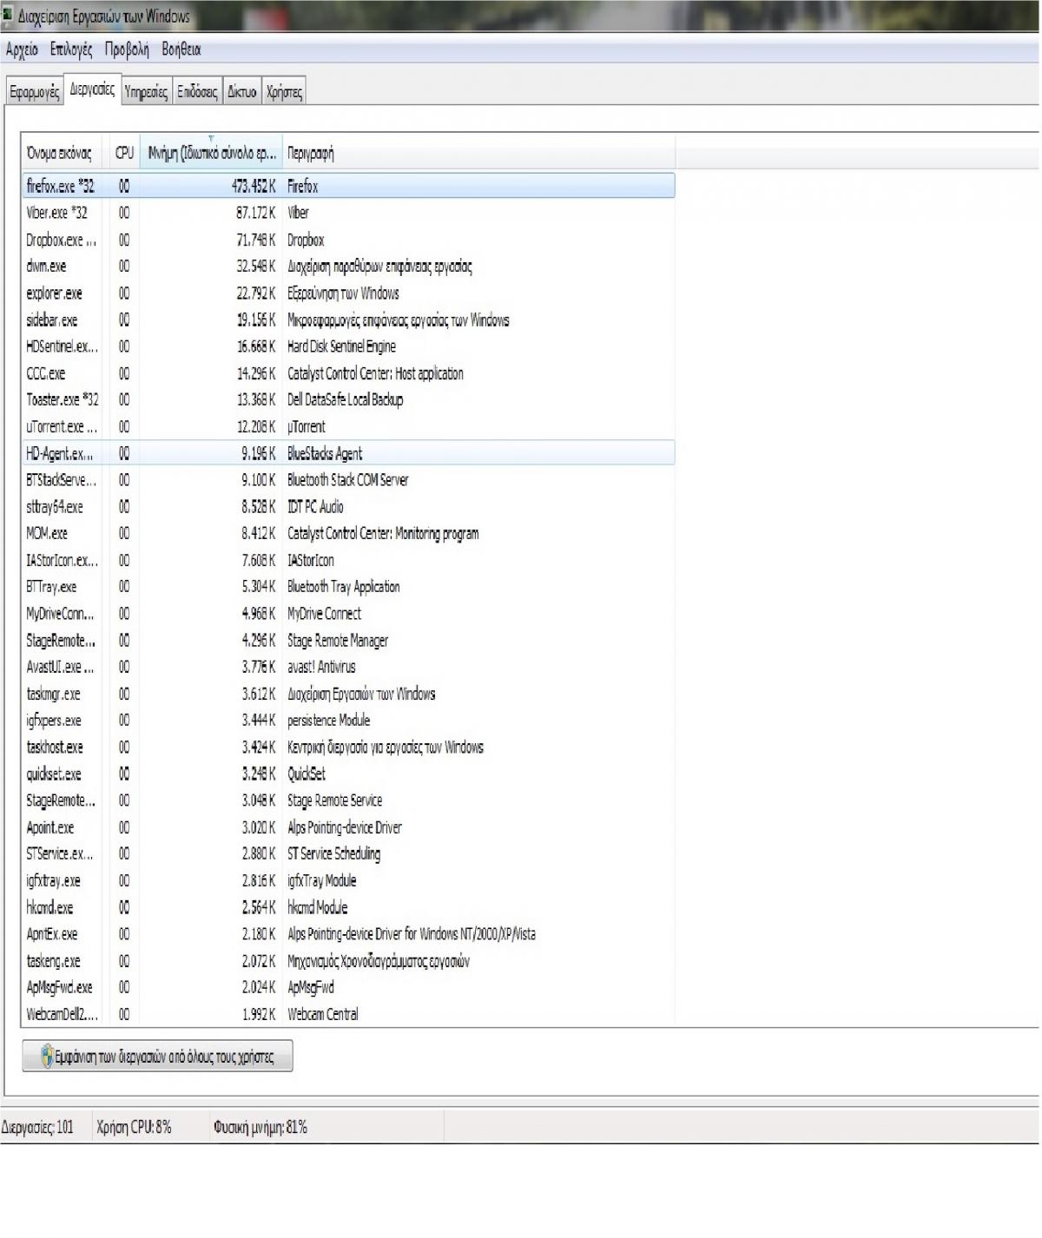1042x1238 pixels.
Task: Select the MyDriveConnect process row
Action: pyautogui.click(x=348, y=614)
